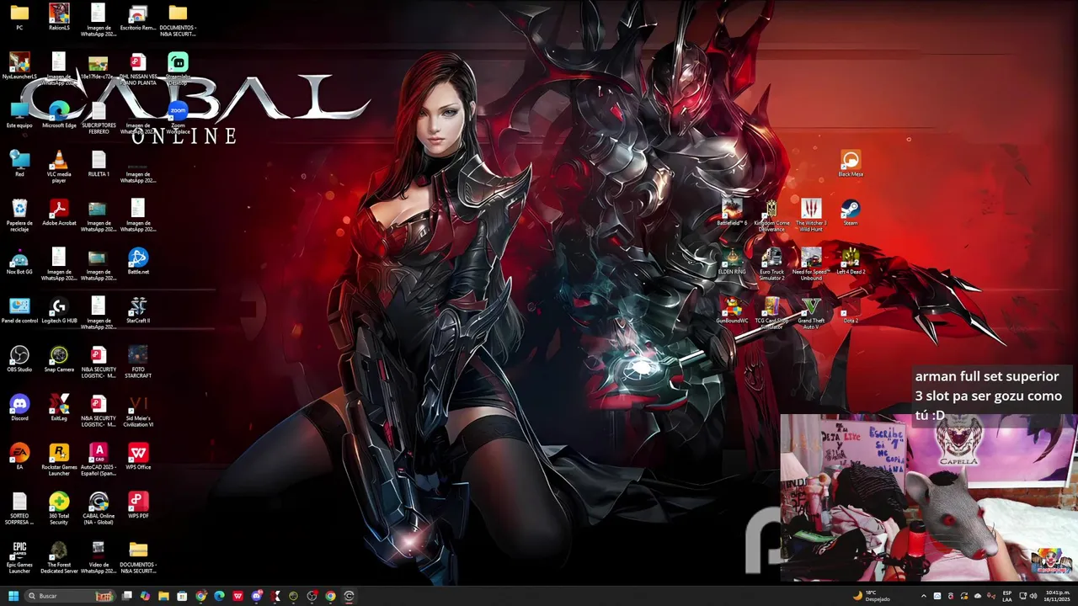Open Dota 2 shortcut

tap(851, 310)
